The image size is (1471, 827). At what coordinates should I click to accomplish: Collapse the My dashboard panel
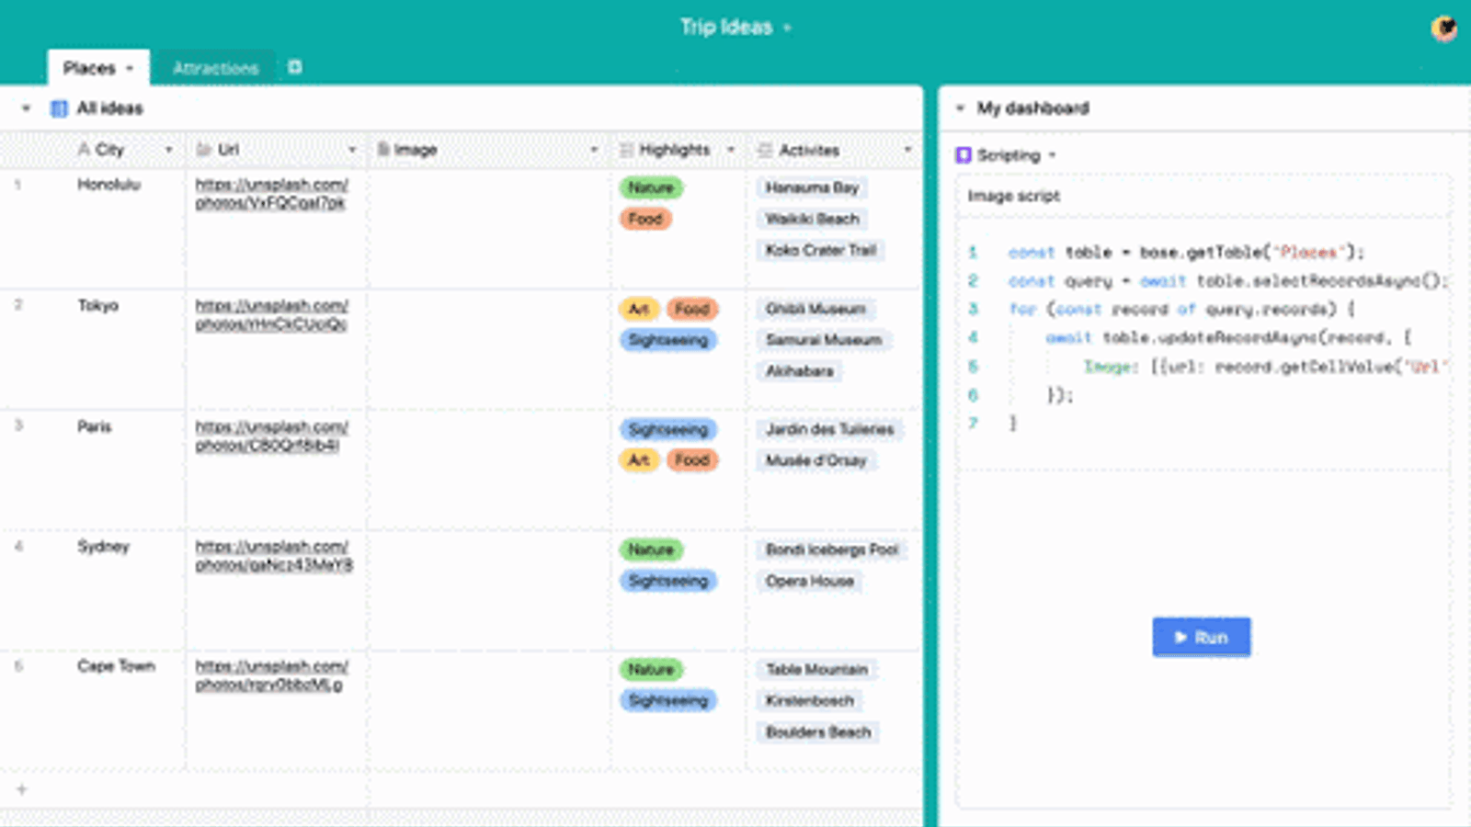(960, 108)
